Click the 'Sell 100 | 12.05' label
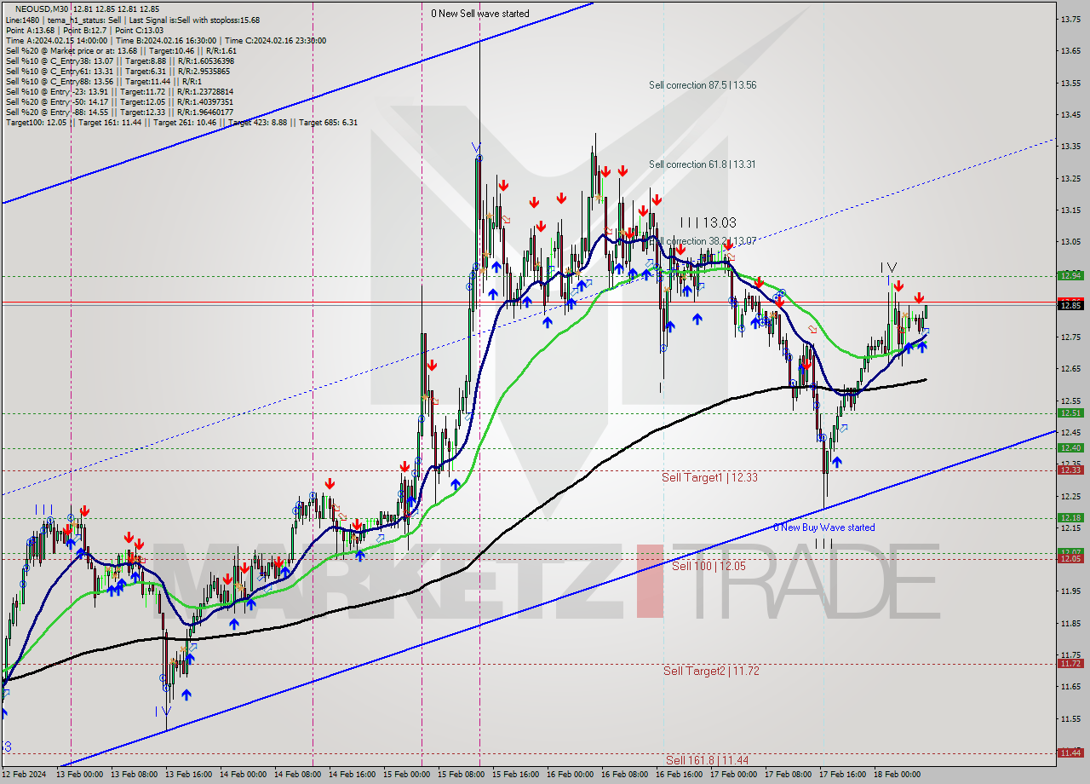The image size is (1090, 784). [x=708, y=566]
